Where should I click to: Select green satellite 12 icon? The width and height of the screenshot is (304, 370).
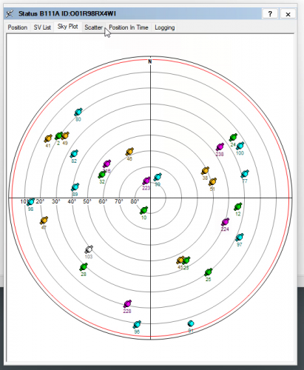(x=238, y=206)
